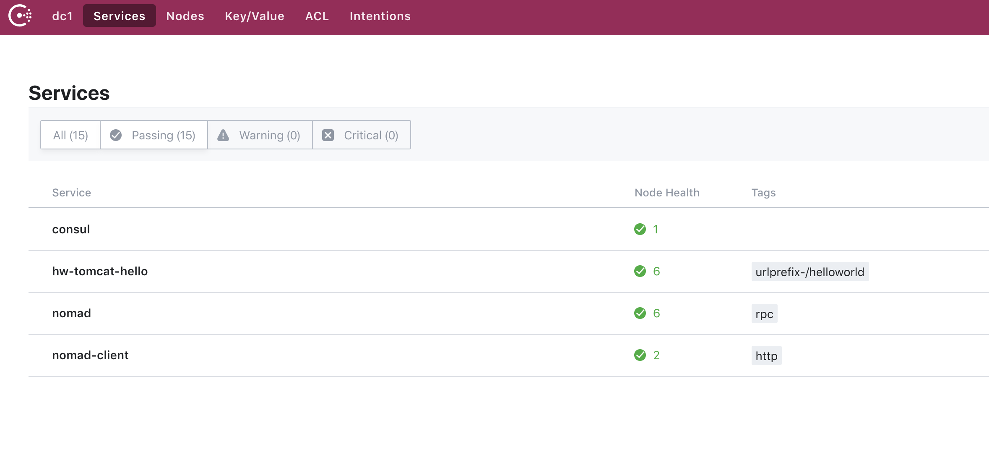The image size is (989, 465).
Task: Open the Intentions tab
Action: pyautogui.click(x=380, y=16)
